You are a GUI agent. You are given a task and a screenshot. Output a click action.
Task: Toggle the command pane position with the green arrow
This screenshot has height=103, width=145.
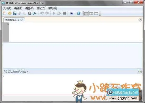point(140,72)
